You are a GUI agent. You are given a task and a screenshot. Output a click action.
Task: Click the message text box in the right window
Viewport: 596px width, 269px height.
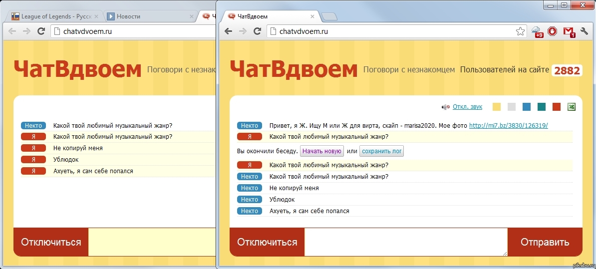tap(406, 242)
